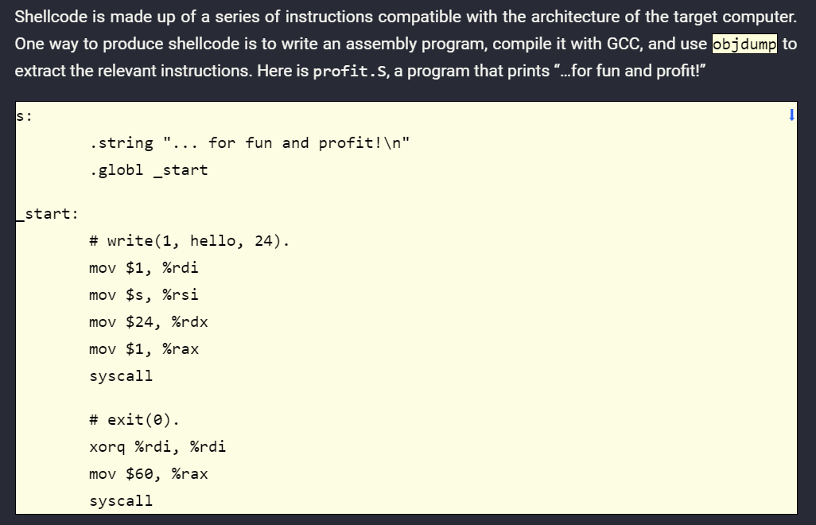Viewport: 816px width, 525px height.
Task: Click the mov $1, %rax instruction
Action: [x=144, y=349]
